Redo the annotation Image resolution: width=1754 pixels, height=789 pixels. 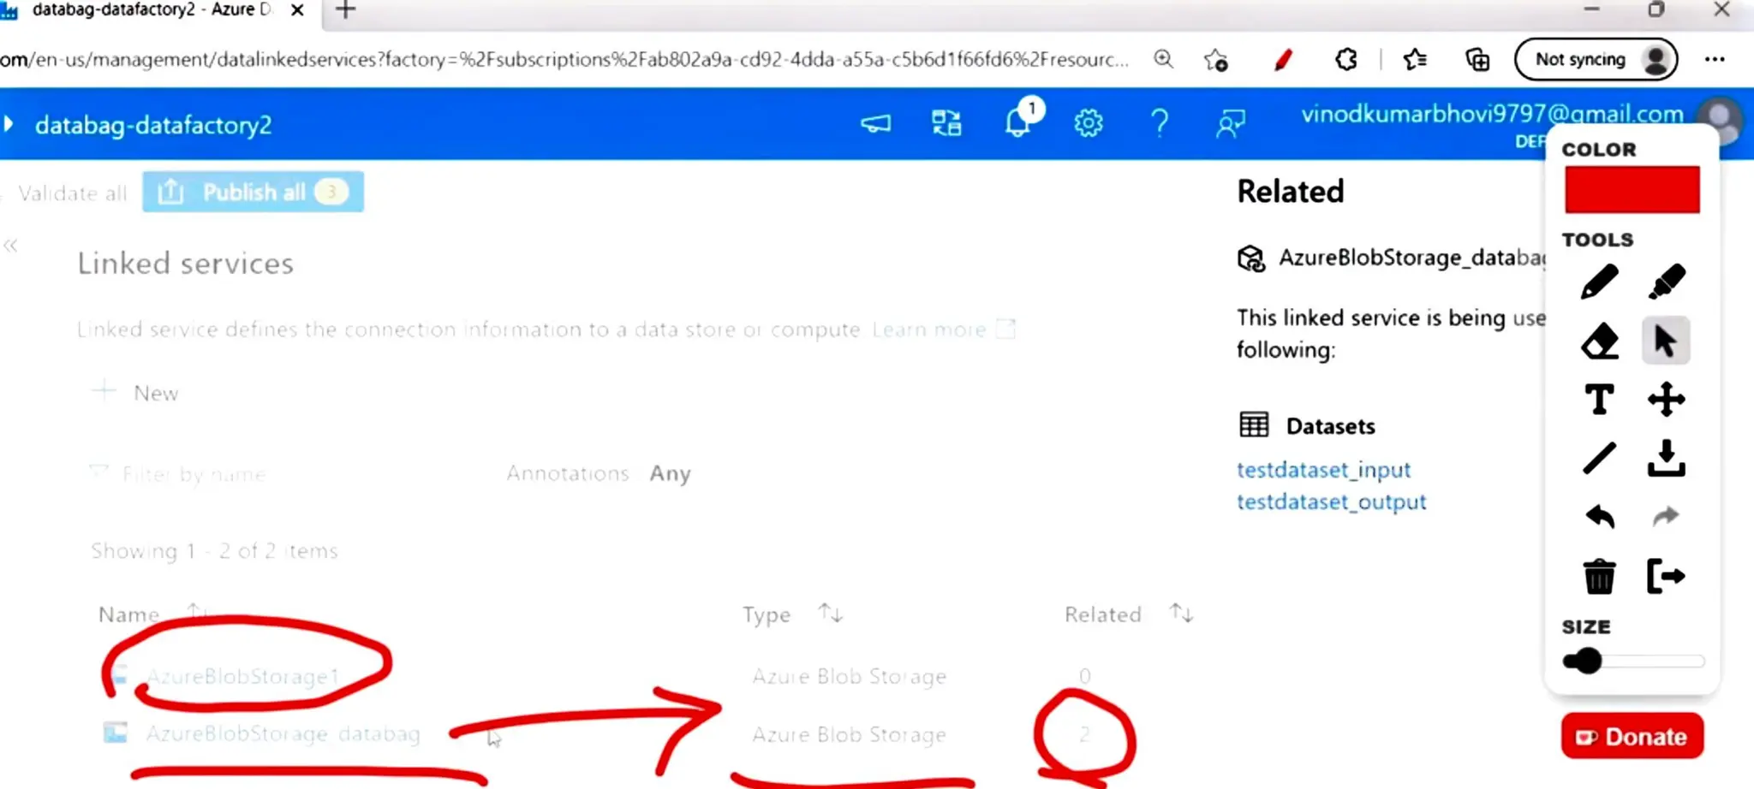click(1666, 517)
